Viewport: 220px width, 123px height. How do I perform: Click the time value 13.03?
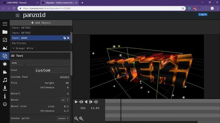click(95, 108)
